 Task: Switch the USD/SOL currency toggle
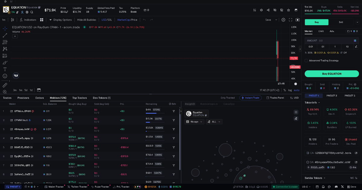pos(107,20)
